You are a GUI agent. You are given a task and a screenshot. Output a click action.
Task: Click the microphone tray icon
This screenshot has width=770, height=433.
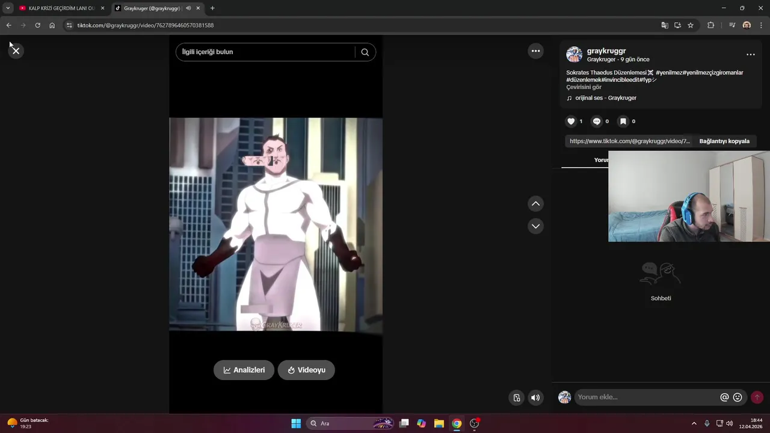tap(707, 423)
